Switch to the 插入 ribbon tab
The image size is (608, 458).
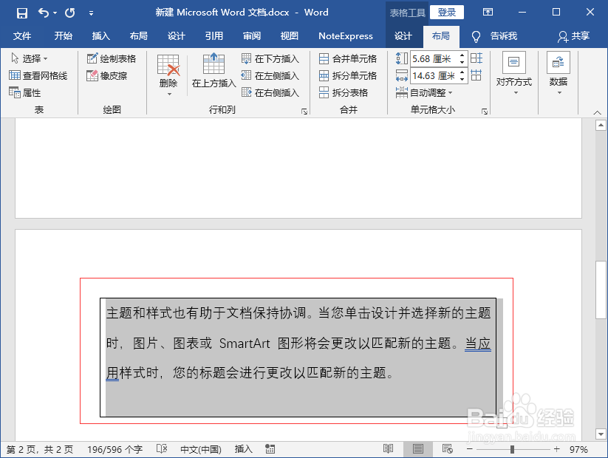(x=100, y=36)
